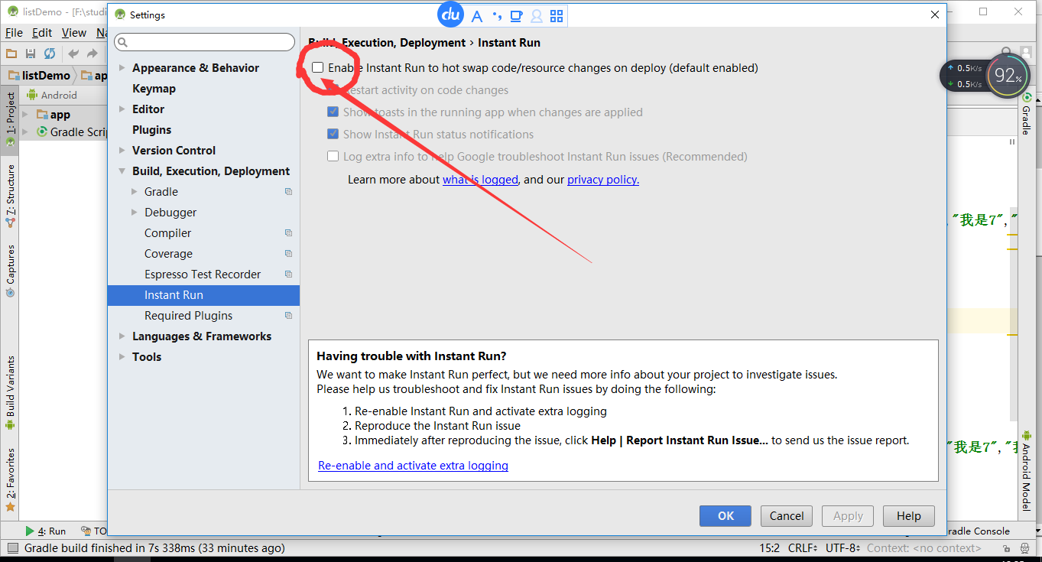Expand the Editor settings group

point(122,109)
